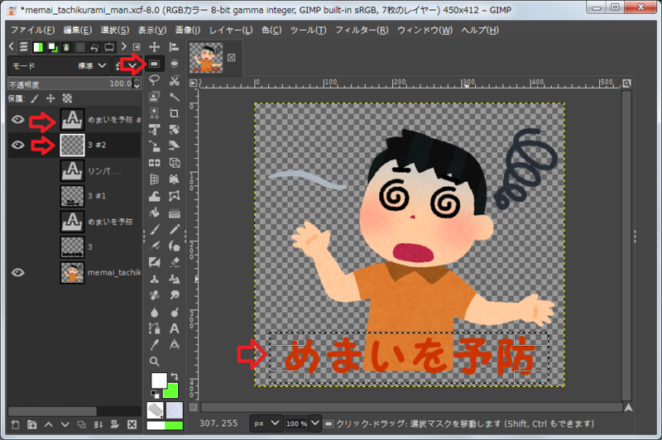Select the Pencil tool
Viewport: 662px width, 440px height.
pos(174,229)
